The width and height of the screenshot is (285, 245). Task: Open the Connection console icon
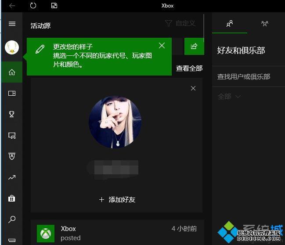pyautogui.click(x=12, y=240)
